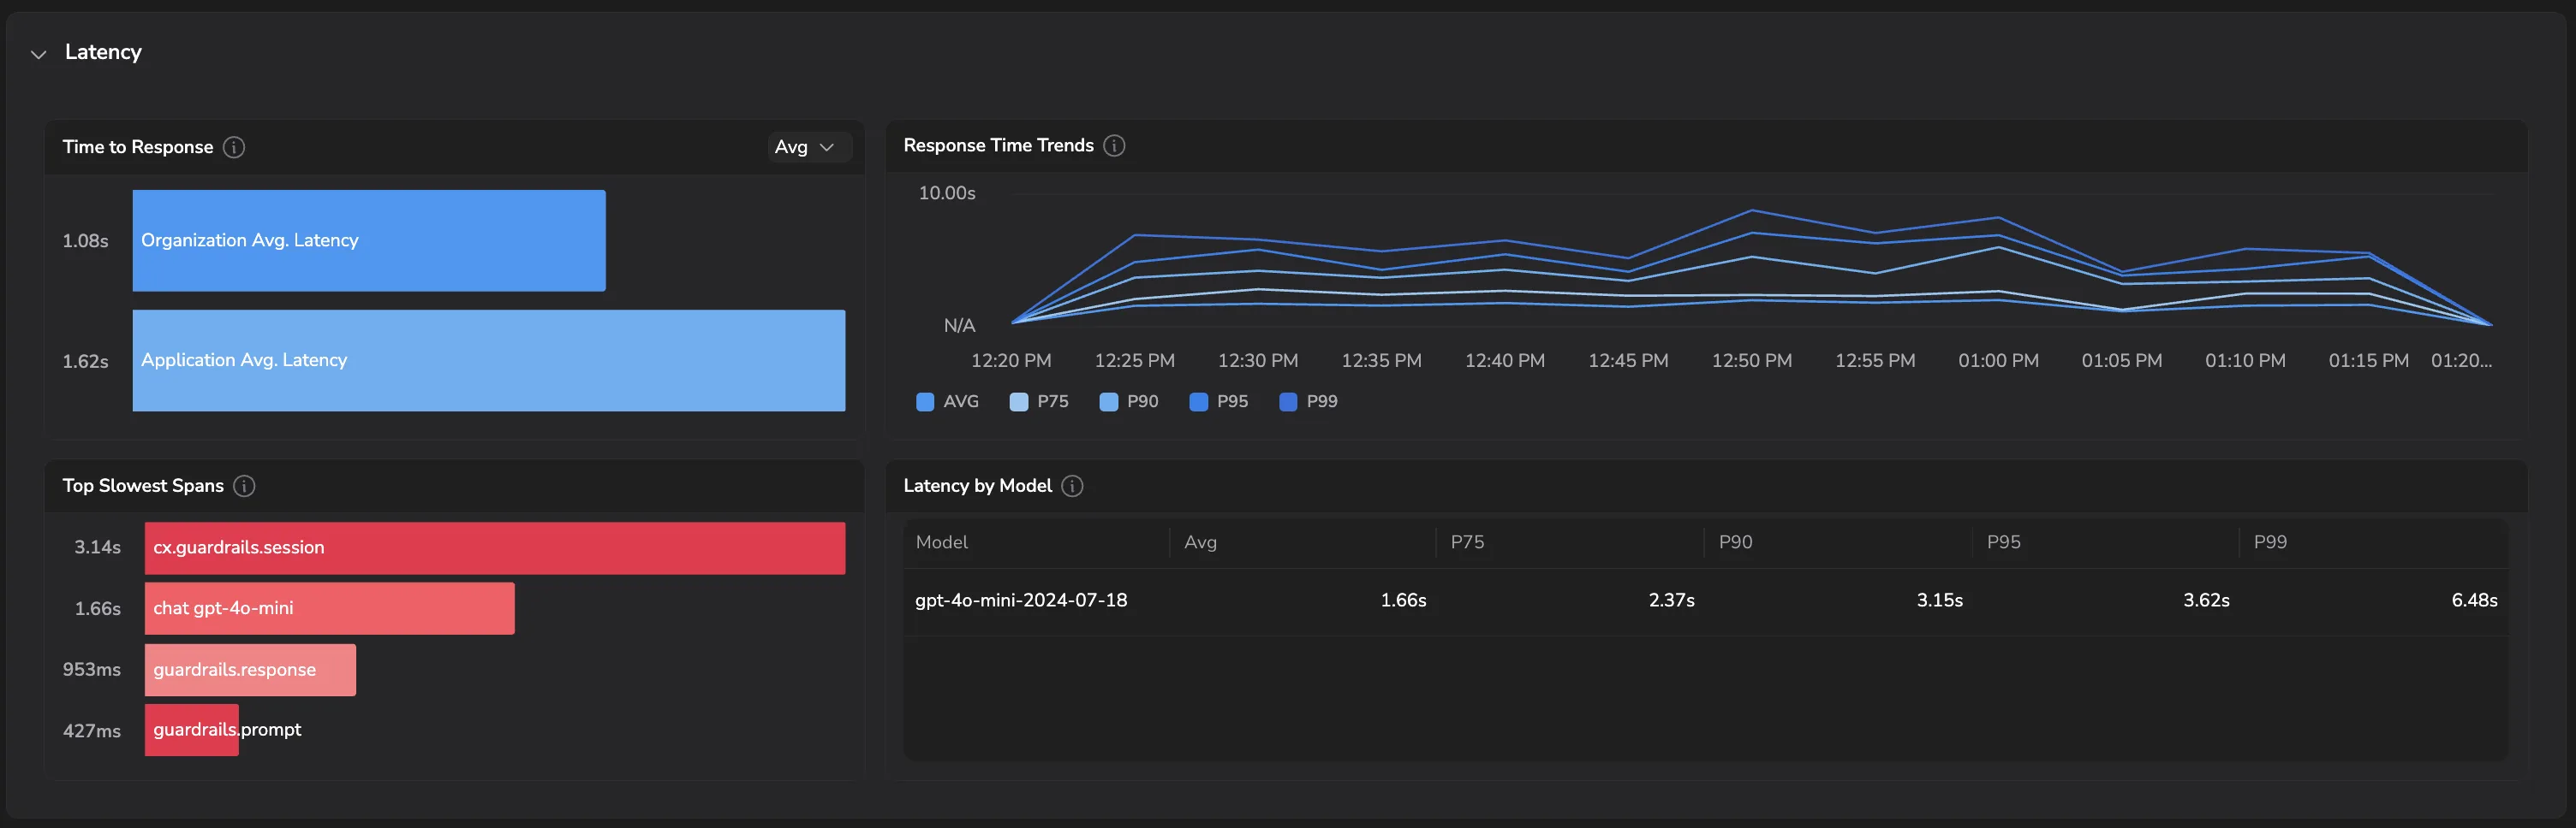Click the 1.66s Avg table value
Viewport: 2576px width, 828px height.
(1403, 600)
